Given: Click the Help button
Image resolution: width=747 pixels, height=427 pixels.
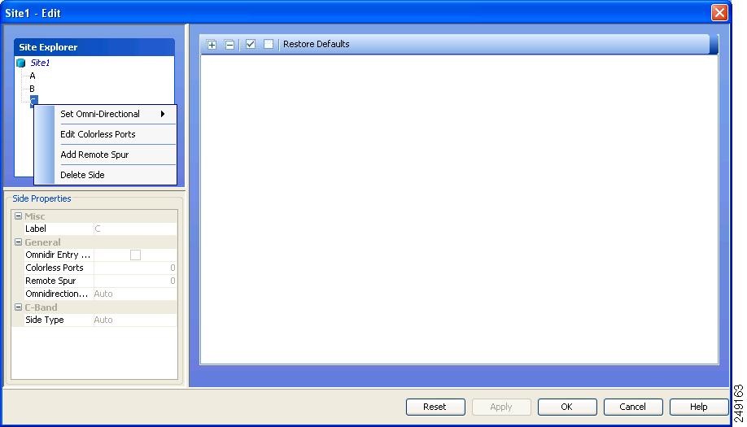Looking at the screenshot, I should coord(699,407).
